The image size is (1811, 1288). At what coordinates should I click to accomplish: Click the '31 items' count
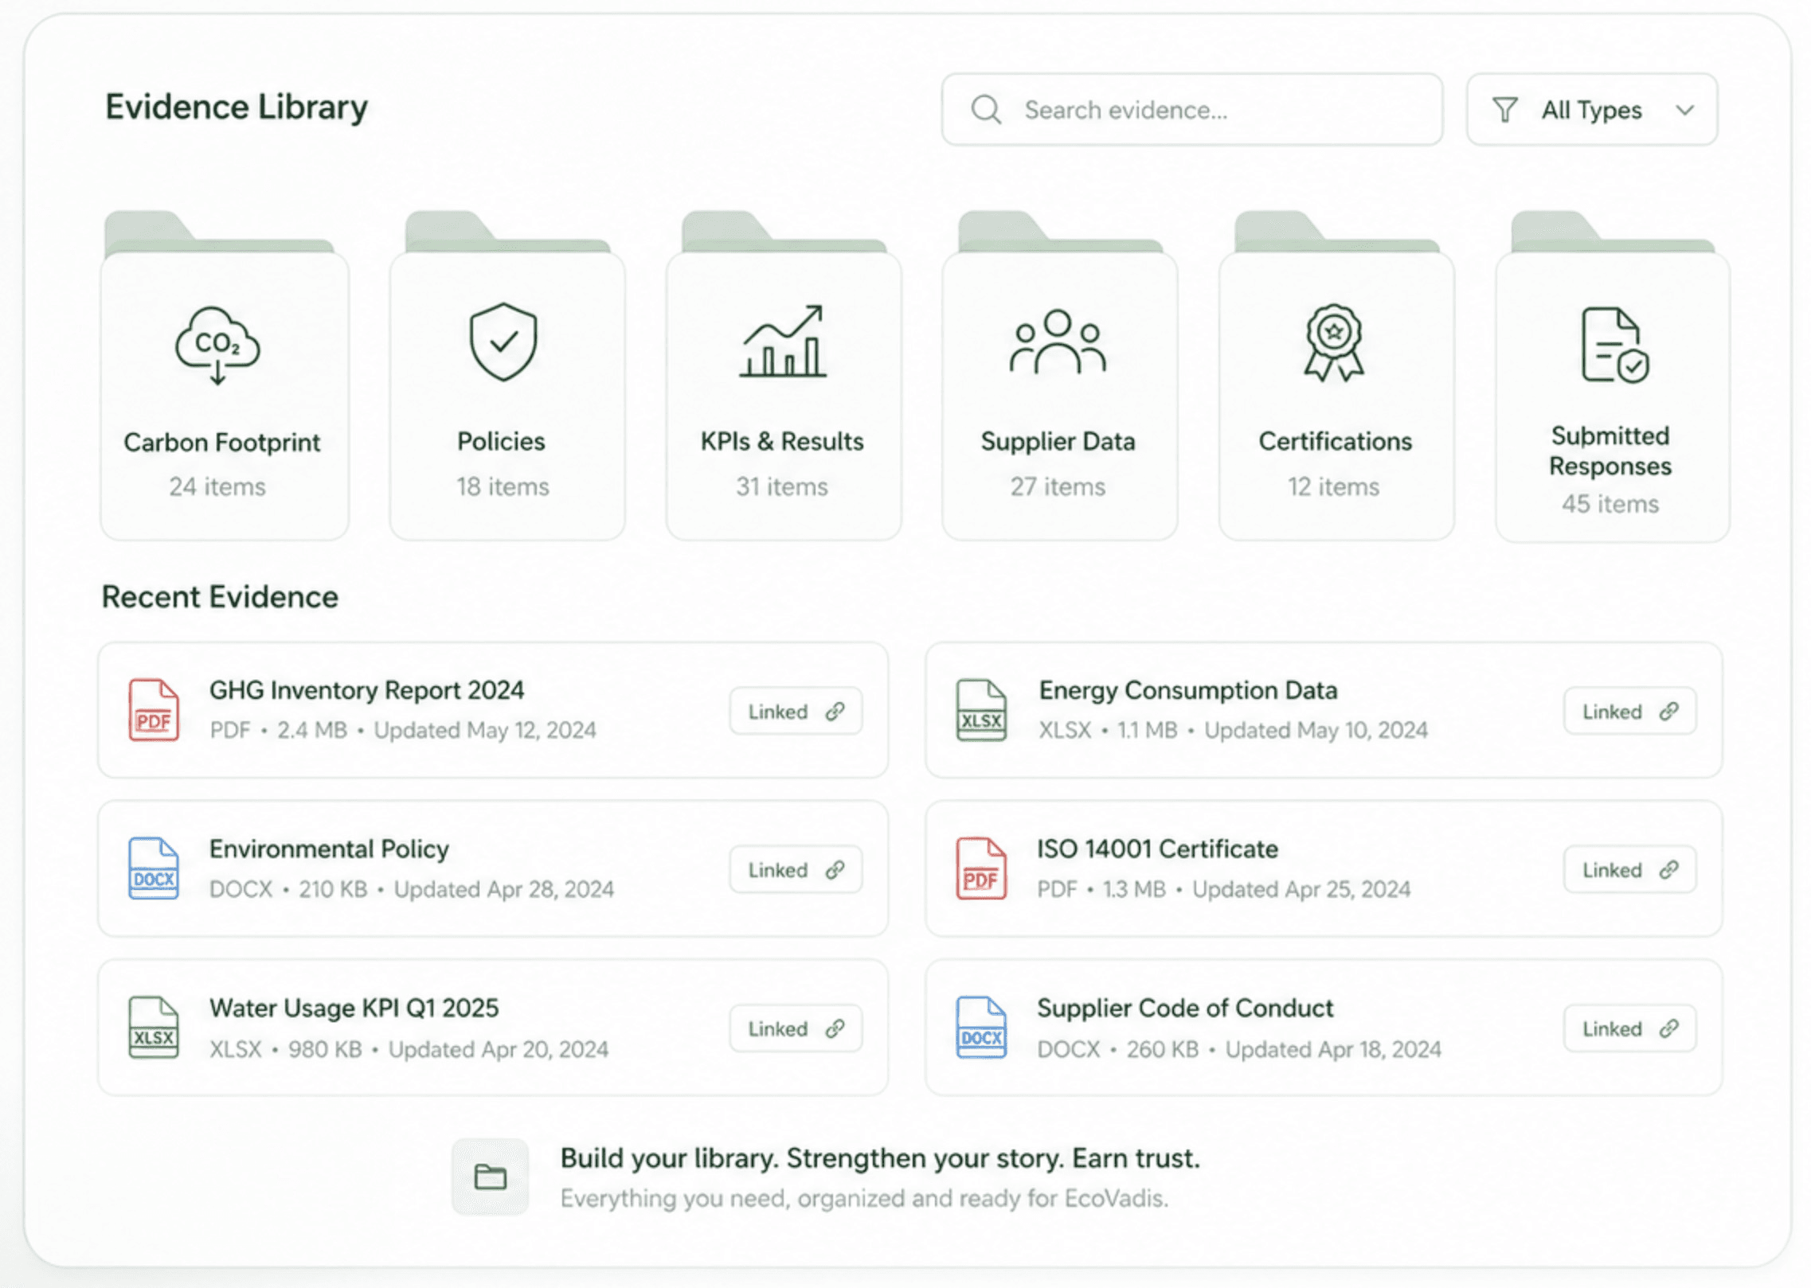(782, 486)
